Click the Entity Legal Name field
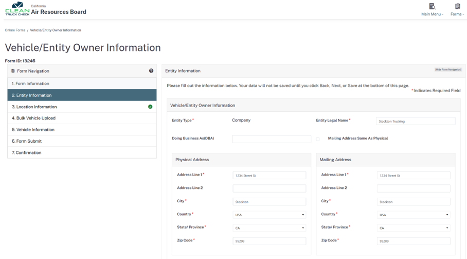The height and width of the screenshot is (259, 467). click(416, 121)
